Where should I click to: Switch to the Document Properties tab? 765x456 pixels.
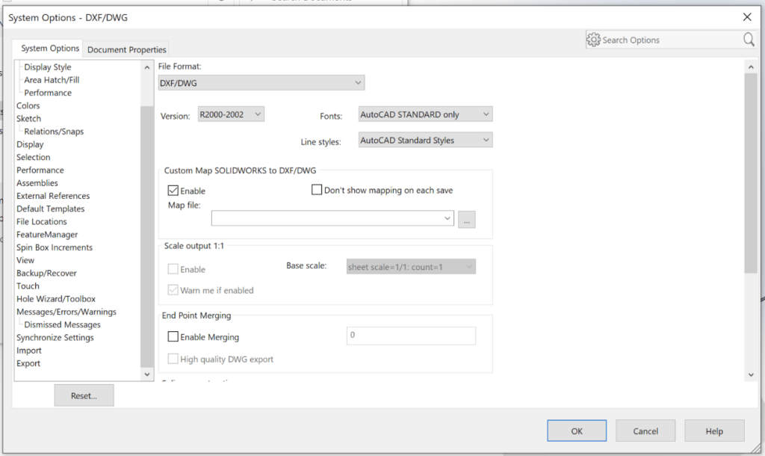(126, 49)
